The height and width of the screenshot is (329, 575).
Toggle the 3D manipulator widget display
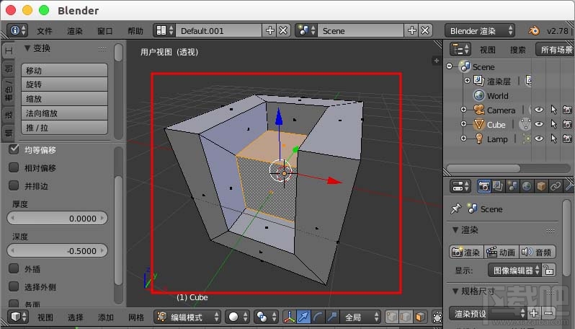pyautogui.click(x=289, y=317)
